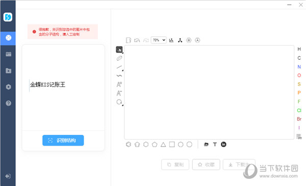Undo the last drawing action
Screen dimensions: 306x186
tap(137, 40)
